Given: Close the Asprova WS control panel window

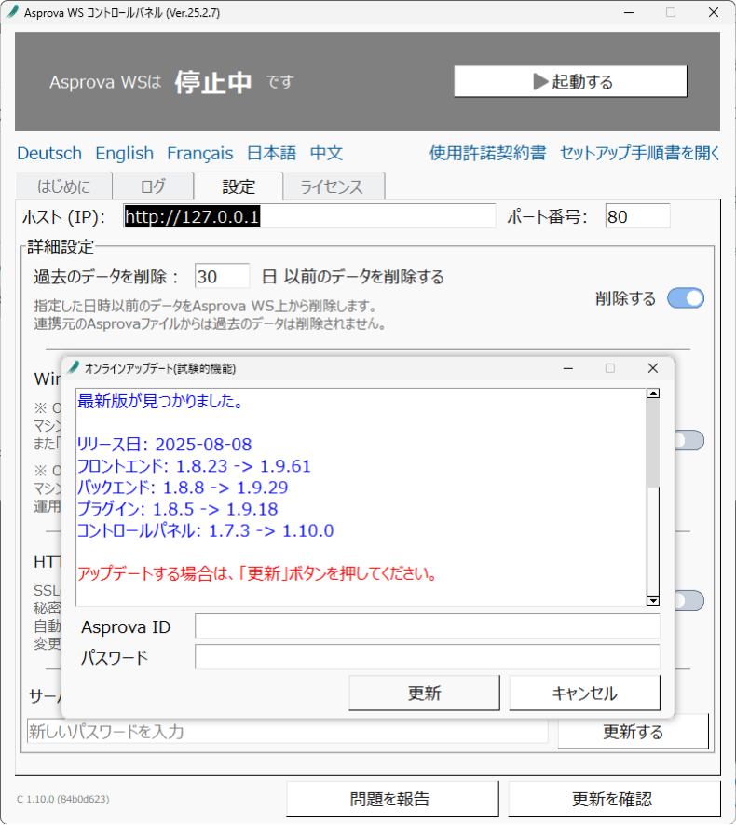Looking at the screenshot, I should pyautogui.click(x=714, y=12).
